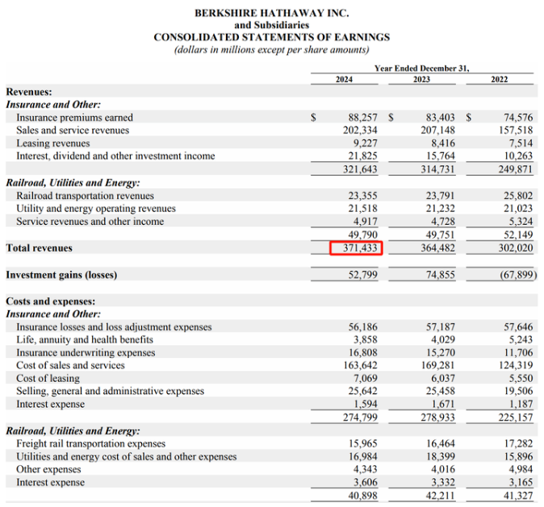
Task: Select the subtotal 321,643
Action: (360, 169)
